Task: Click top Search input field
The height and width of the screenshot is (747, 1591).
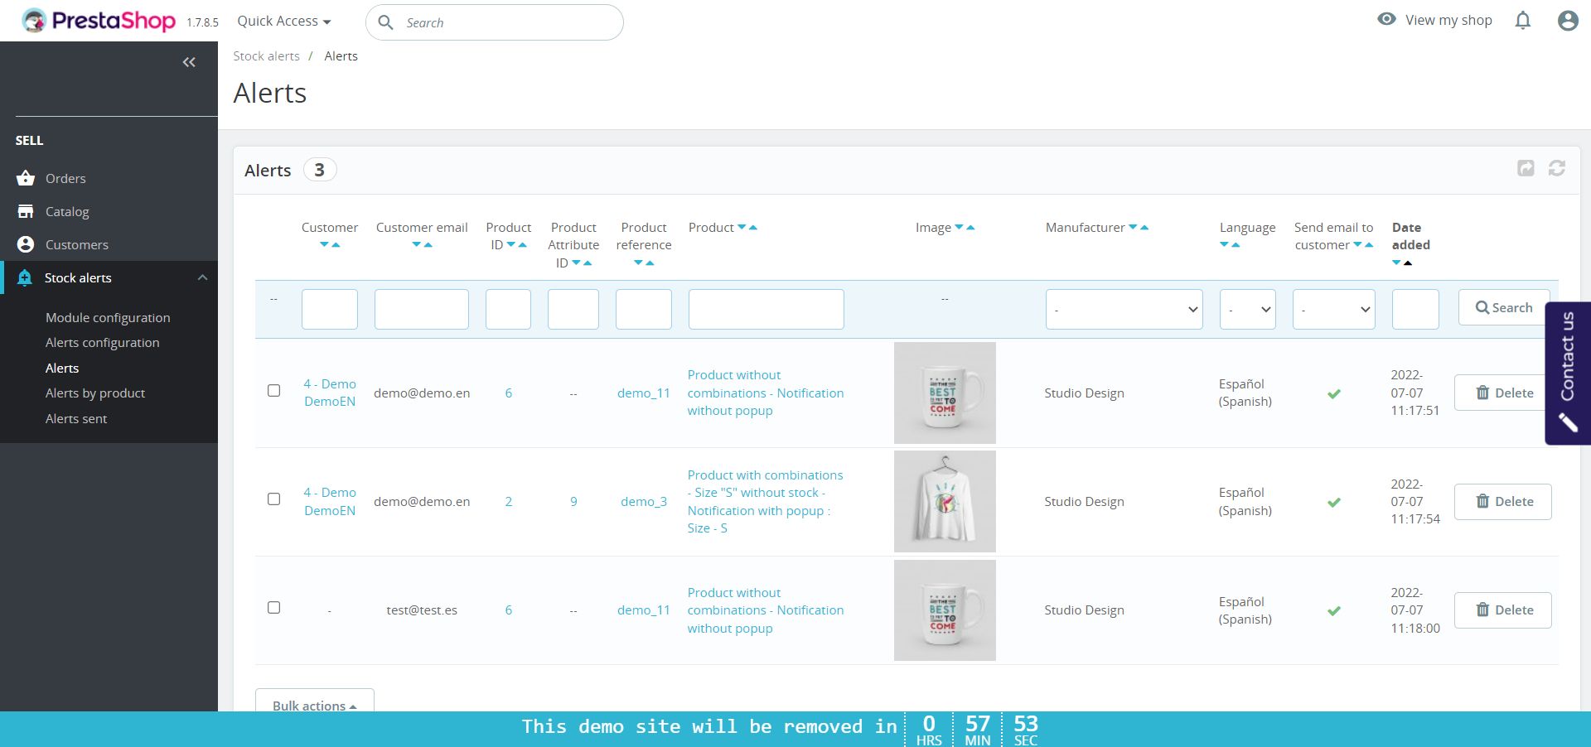Action: (x=495, y=22)
